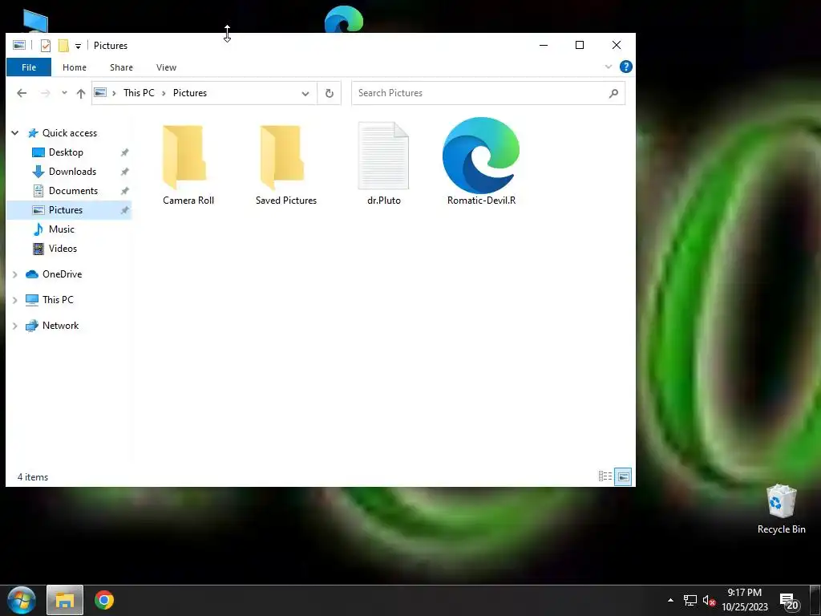821x616 pixels.
Task: Click Pictures in the address breadcrumb
Action: (x=189, y=93)
